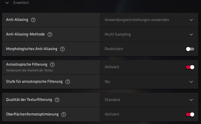Open Anti-Aliasing dropdown arrow

[191, 20]
